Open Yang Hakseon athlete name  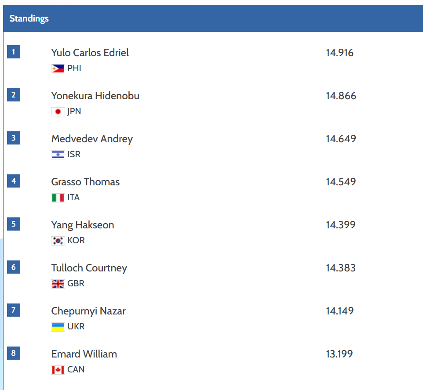pos(83,225)
